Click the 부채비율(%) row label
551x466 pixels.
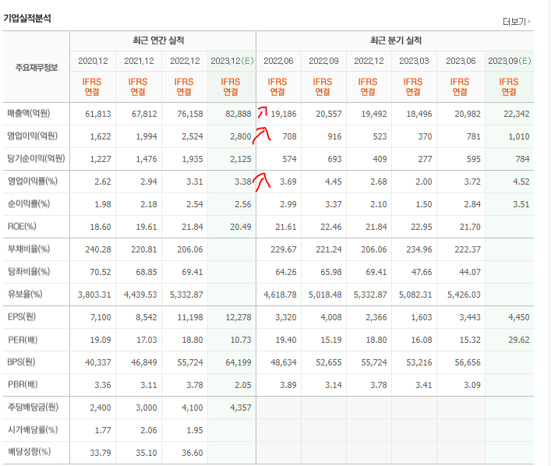[x=29, y=249]
